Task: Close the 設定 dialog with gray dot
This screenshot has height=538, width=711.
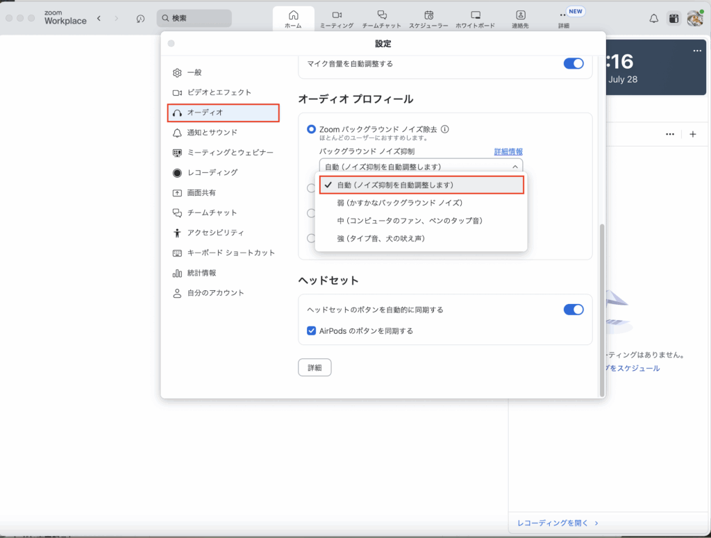Action: (171, 44)
